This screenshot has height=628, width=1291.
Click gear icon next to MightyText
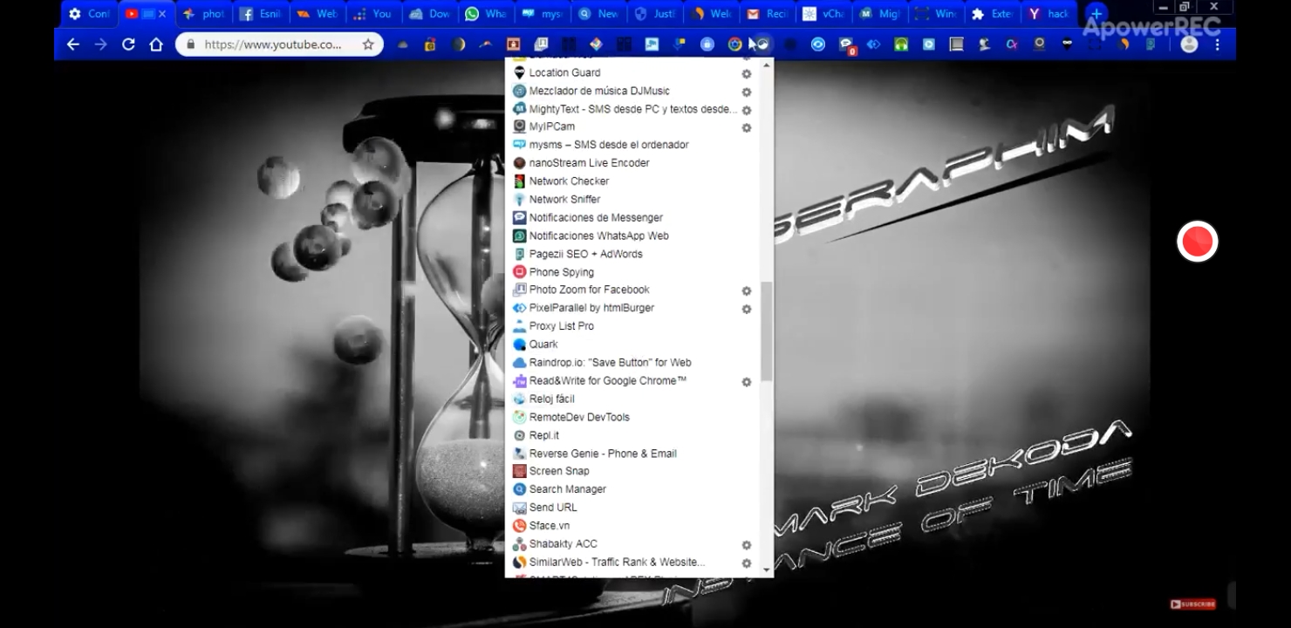pos(747,110)
